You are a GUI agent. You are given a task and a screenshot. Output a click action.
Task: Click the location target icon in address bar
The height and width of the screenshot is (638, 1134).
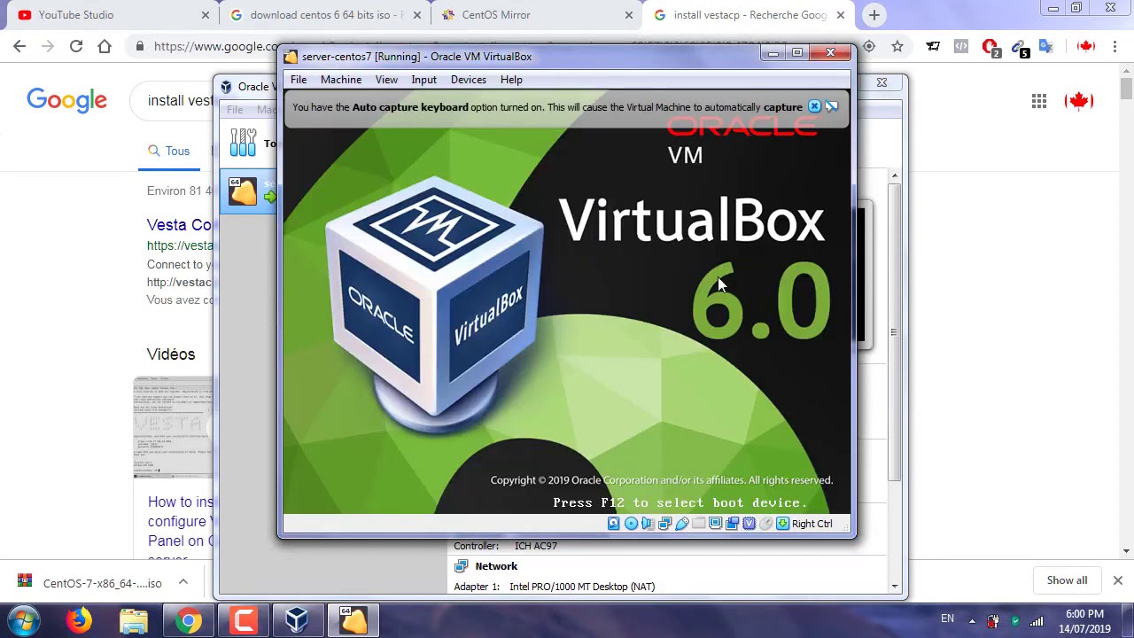point(869,46)
